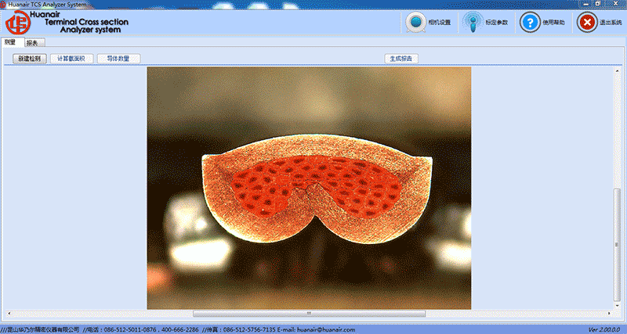This screenshot has height=334, width=627.
Task: Click the horizontal scrollbar left arrow
Action: coord(9,314)
